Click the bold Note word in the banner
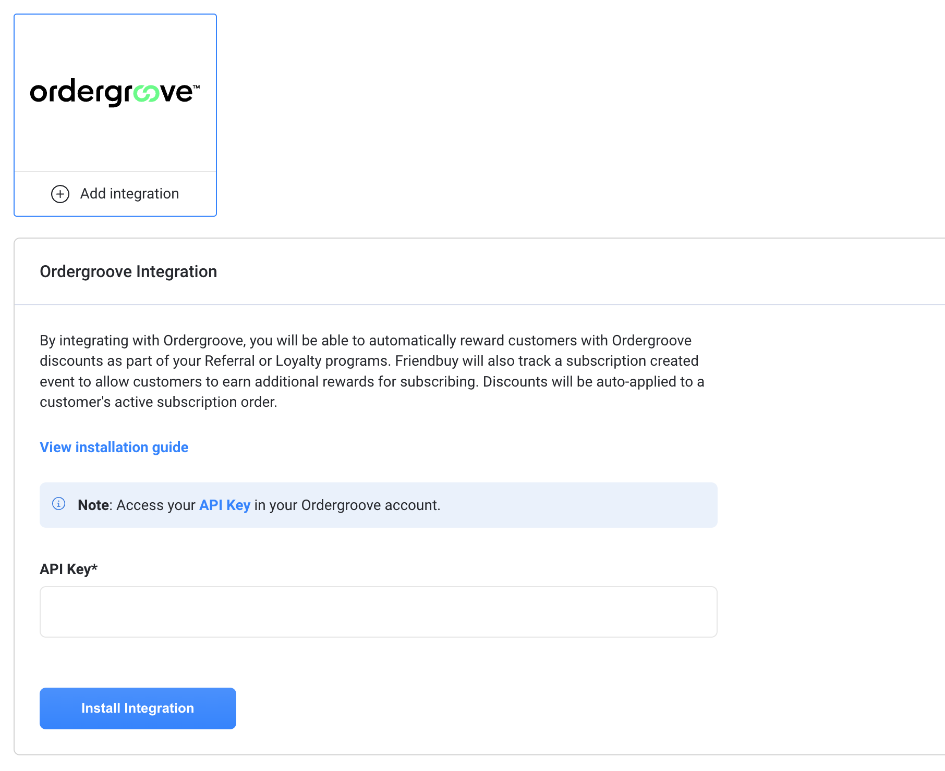 pos(93,505)
